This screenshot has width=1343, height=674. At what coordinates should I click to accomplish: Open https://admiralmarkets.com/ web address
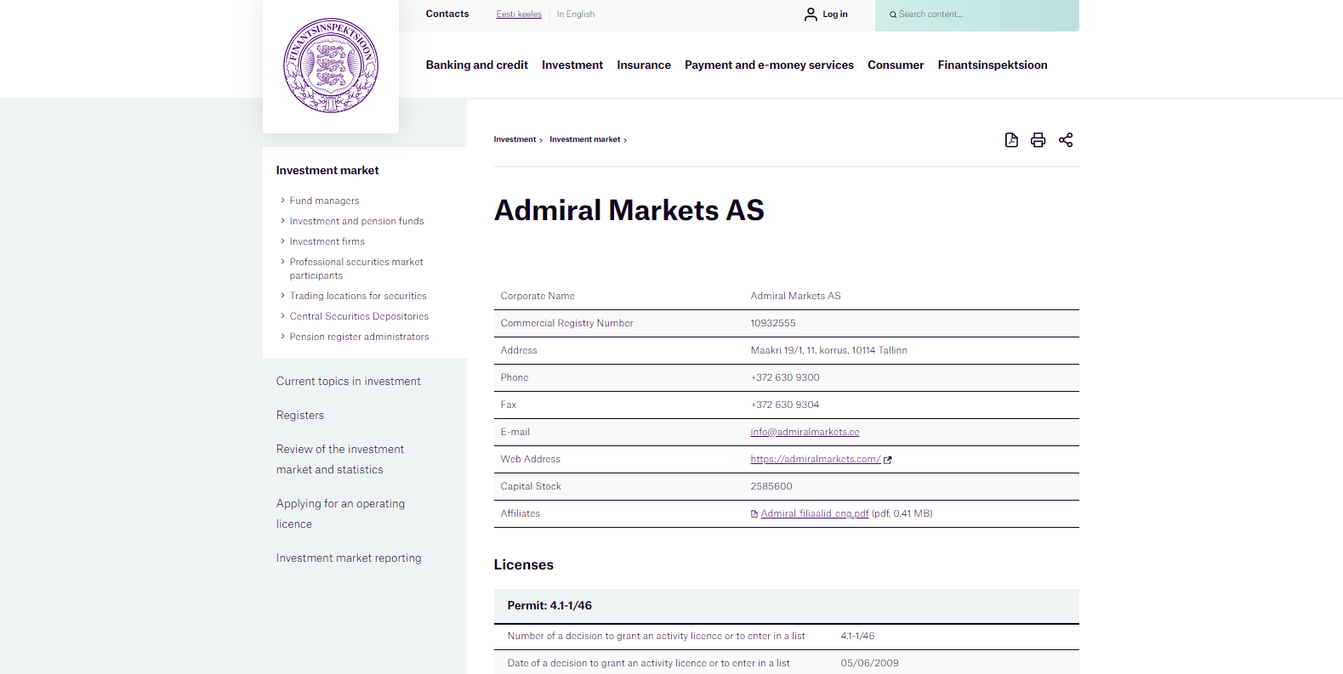pyautogui.click(x=815, y=459)
